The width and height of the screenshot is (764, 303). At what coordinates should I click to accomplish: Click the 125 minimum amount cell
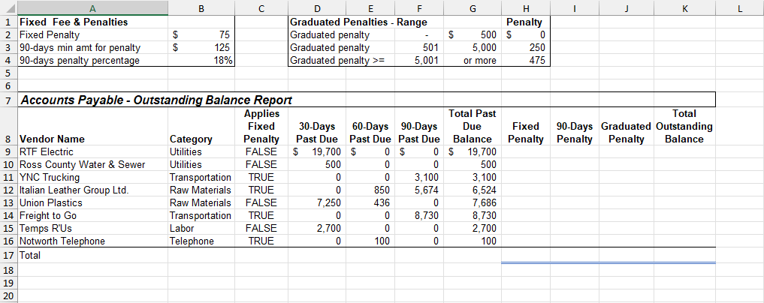(201, 48)
